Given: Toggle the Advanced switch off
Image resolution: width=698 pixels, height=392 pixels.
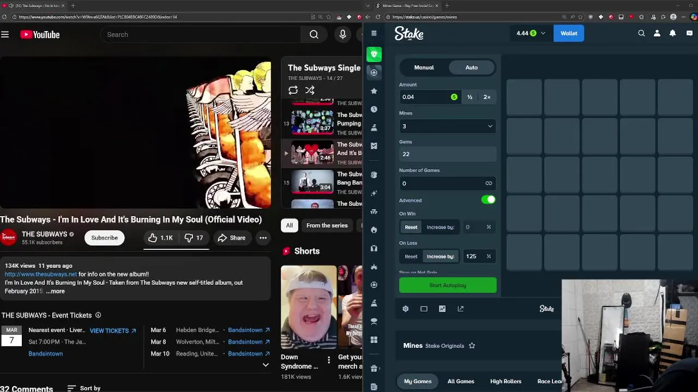Looking at the screenshot, I should pos(489,200).
